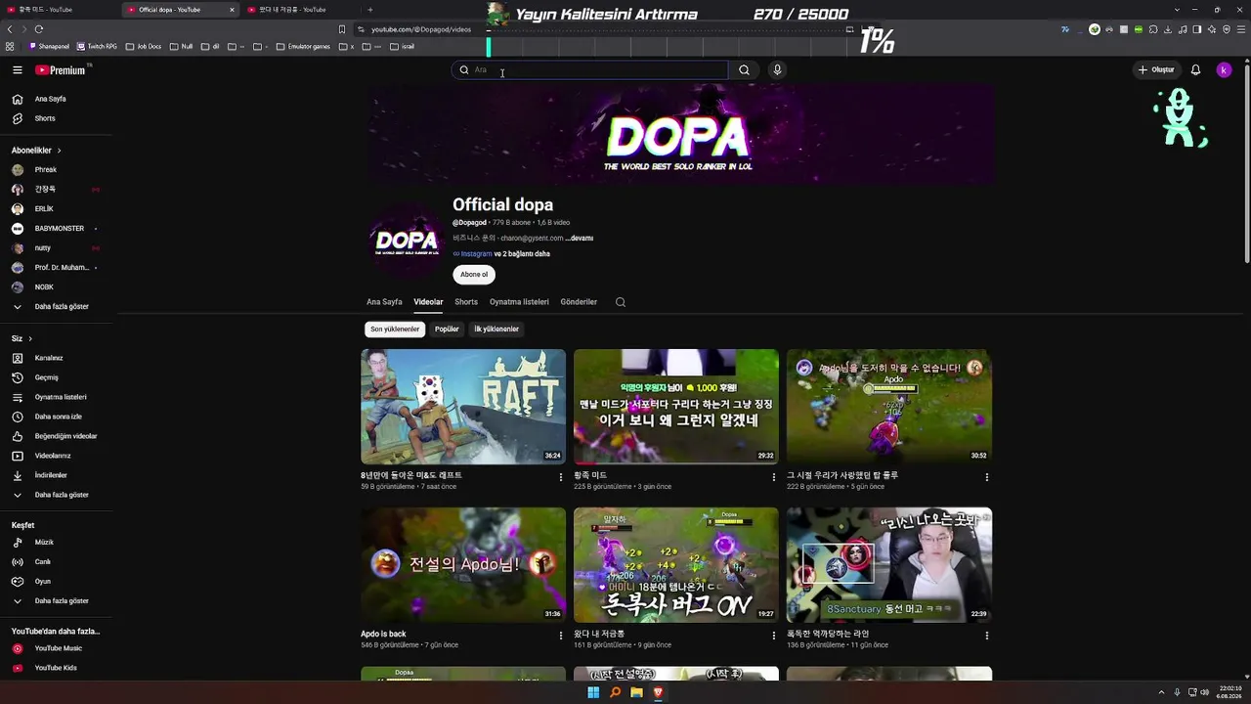
Task: Bookmark this page using the address bar icon
Action: click(x=341, y=29)
